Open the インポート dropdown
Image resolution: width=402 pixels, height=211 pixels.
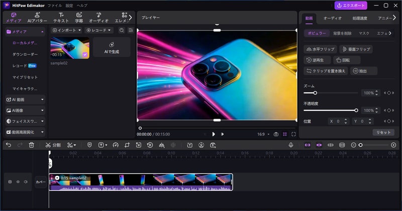point(66,30)
